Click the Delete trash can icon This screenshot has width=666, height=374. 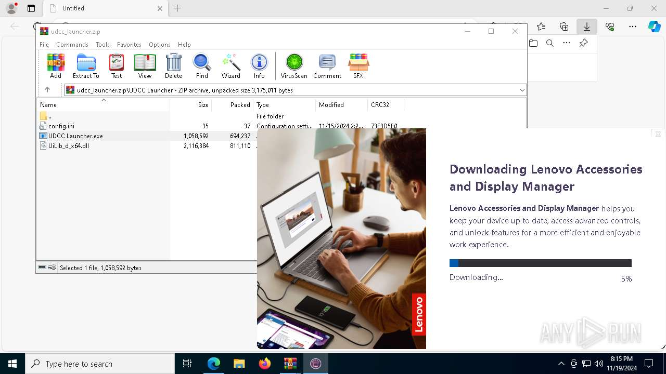pyautogui.click(x=173, y=66)
